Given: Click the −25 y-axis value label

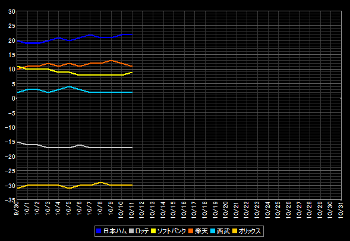Looking at the screenshot, I should pyautogui.click(x=10, y=171).
